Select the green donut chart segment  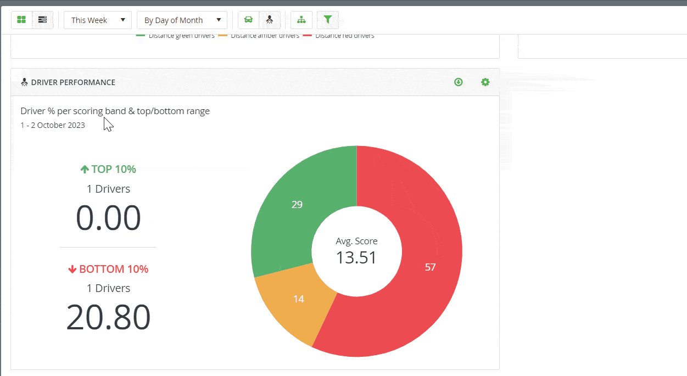tap(297, 205)
